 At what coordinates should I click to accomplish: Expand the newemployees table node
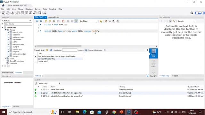coord(8,44)
